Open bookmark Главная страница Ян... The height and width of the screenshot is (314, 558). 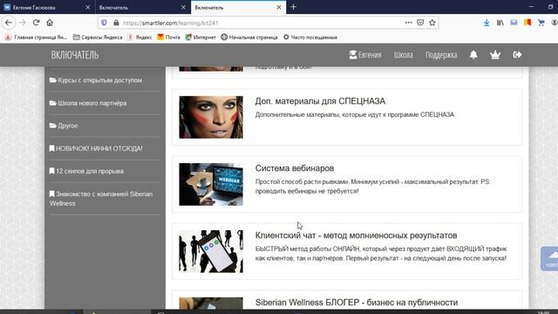click(36, 37)
